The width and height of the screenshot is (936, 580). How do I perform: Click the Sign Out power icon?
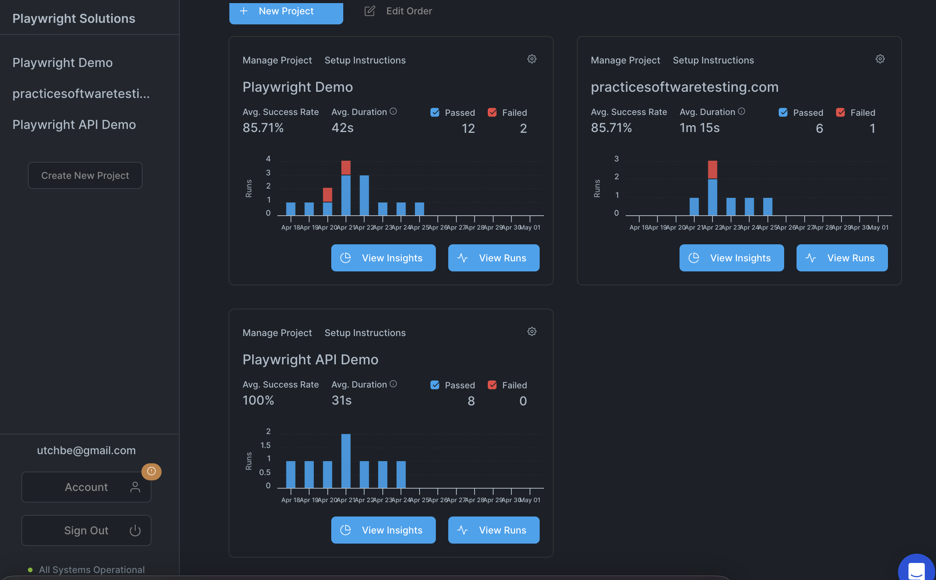click(134, 530)
